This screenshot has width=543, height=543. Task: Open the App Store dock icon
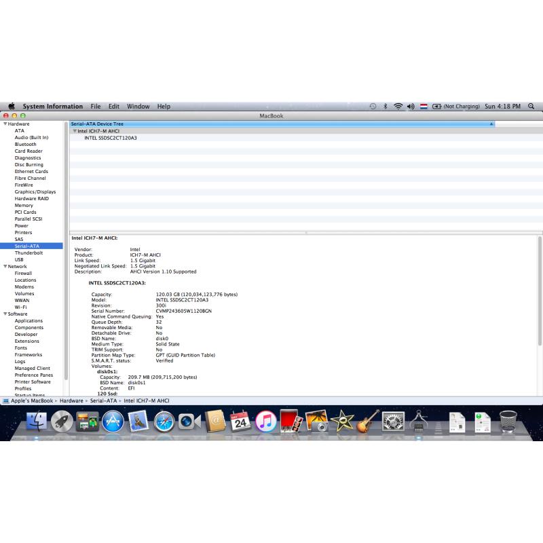tap(113, 422)
